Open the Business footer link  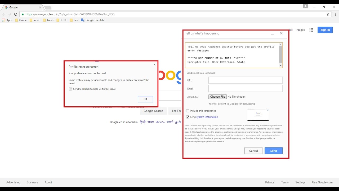32,183
